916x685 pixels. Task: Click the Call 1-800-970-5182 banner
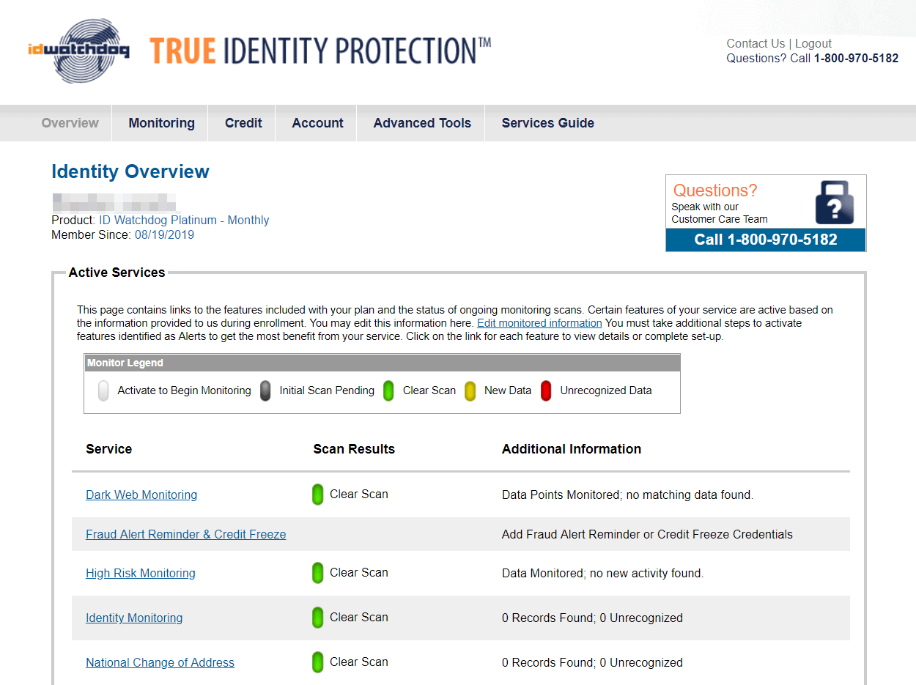[x=766, y=240]
